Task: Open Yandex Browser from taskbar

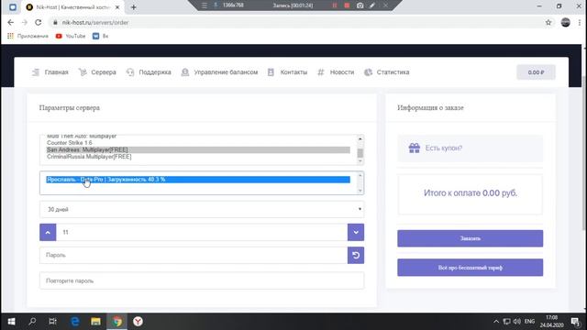Action: [x=138, y=322]
